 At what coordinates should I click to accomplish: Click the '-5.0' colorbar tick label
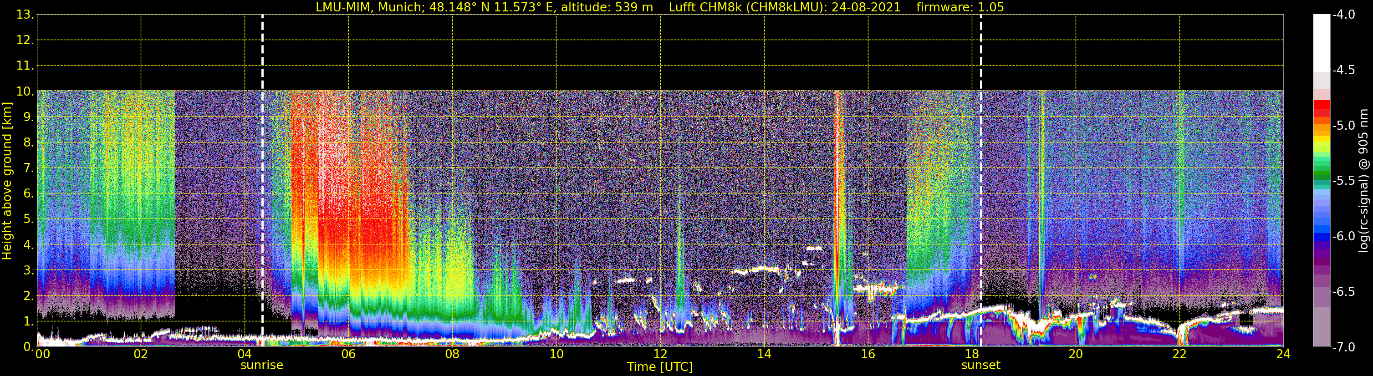tap(1343, 126)
